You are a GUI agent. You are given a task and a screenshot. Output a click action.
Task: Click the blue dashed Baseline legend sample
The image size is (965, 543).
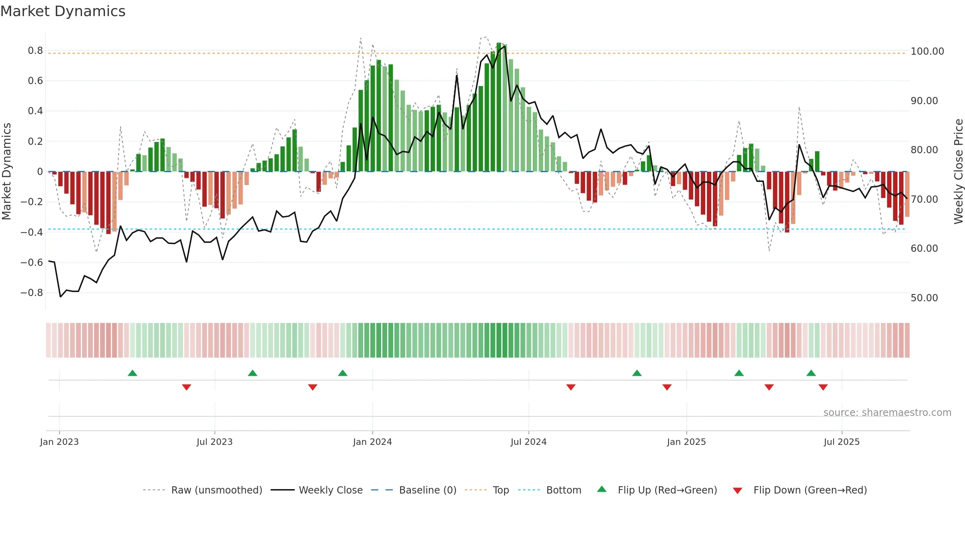[382, 490]
